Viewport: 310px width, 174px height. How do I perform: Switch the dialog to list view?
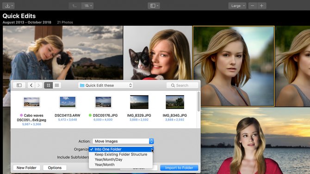(57, 85)
